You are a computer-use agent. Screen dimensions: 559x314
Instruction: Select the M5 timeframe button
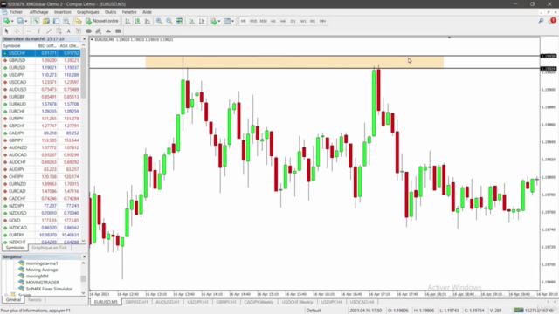tap(243, 21)
